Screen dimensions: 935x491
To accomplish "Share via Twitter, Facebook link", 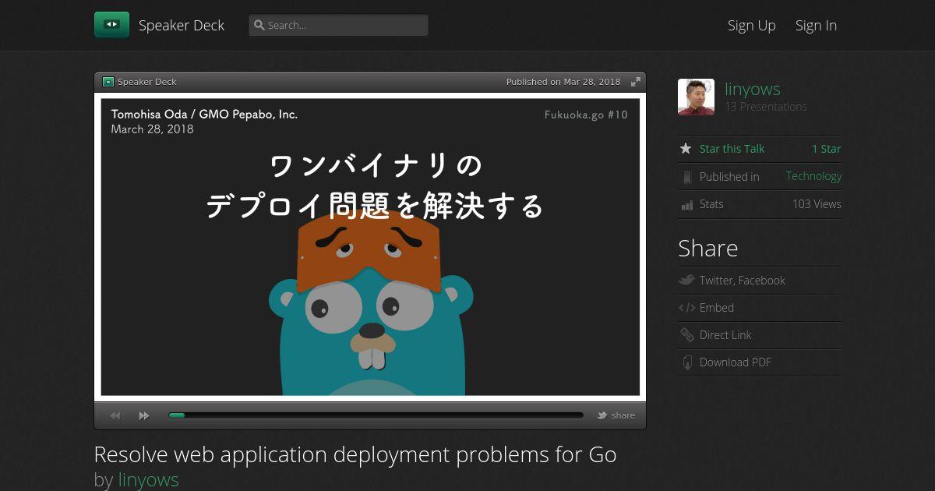I will pos(743,281).
